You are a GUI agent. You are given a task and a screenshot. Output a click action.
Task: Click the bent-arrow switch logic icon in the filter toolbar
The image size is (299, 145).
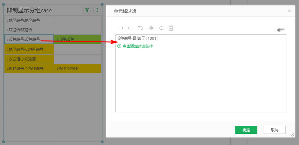[141, 28]
